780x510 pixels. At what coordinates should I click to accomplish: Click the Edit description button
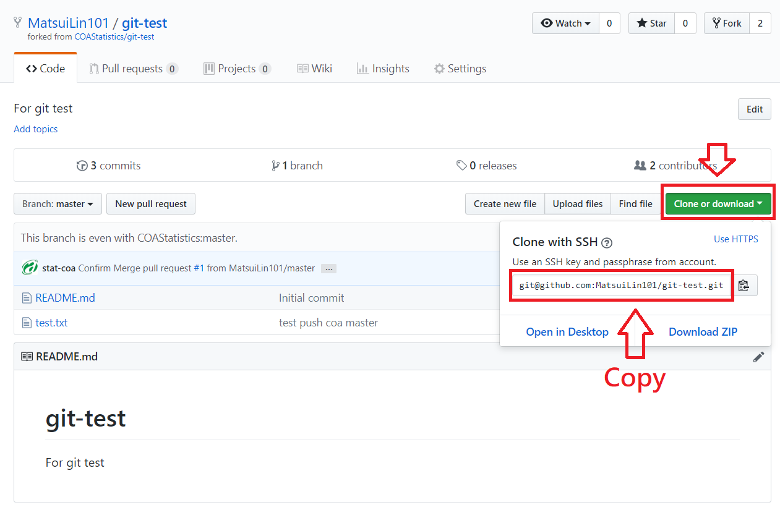pyautogui.click(x=755, y=109)
